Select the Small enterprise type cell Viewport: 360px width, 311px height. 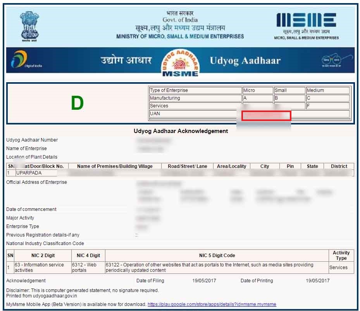click(289, 90)
